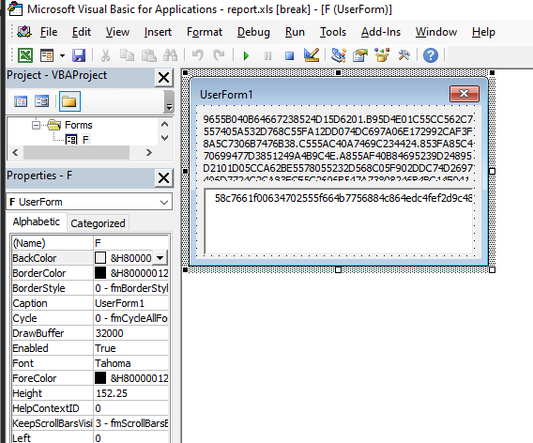
Task: Click project tree scroll left arrow
Action: [15, 153]
